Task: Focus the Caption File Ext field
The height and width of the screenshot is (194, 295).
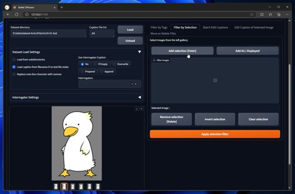Action: coord(102,33)
